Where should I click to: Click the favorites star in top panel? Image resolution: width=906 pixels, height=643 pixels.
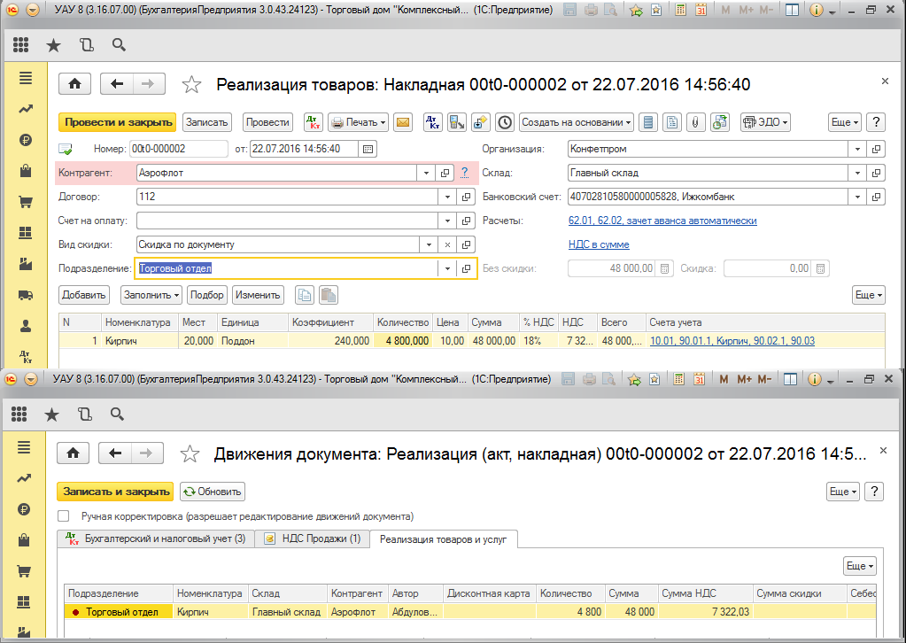tap(53, 45)
